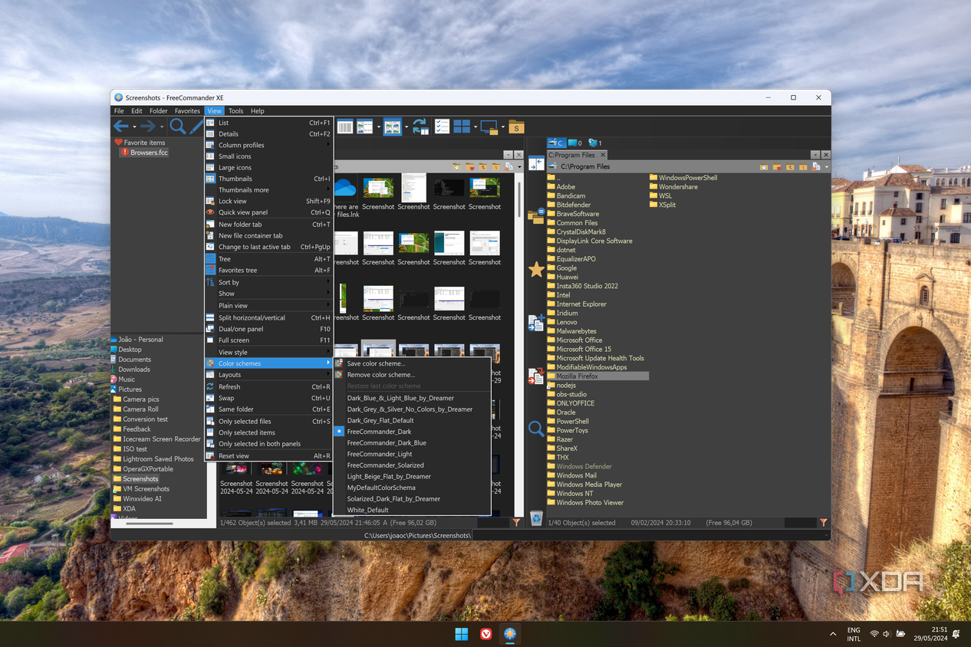Toggle Favorites tree in View menu
The width and height of the screenshot is (971, 647).
(268, 270)
